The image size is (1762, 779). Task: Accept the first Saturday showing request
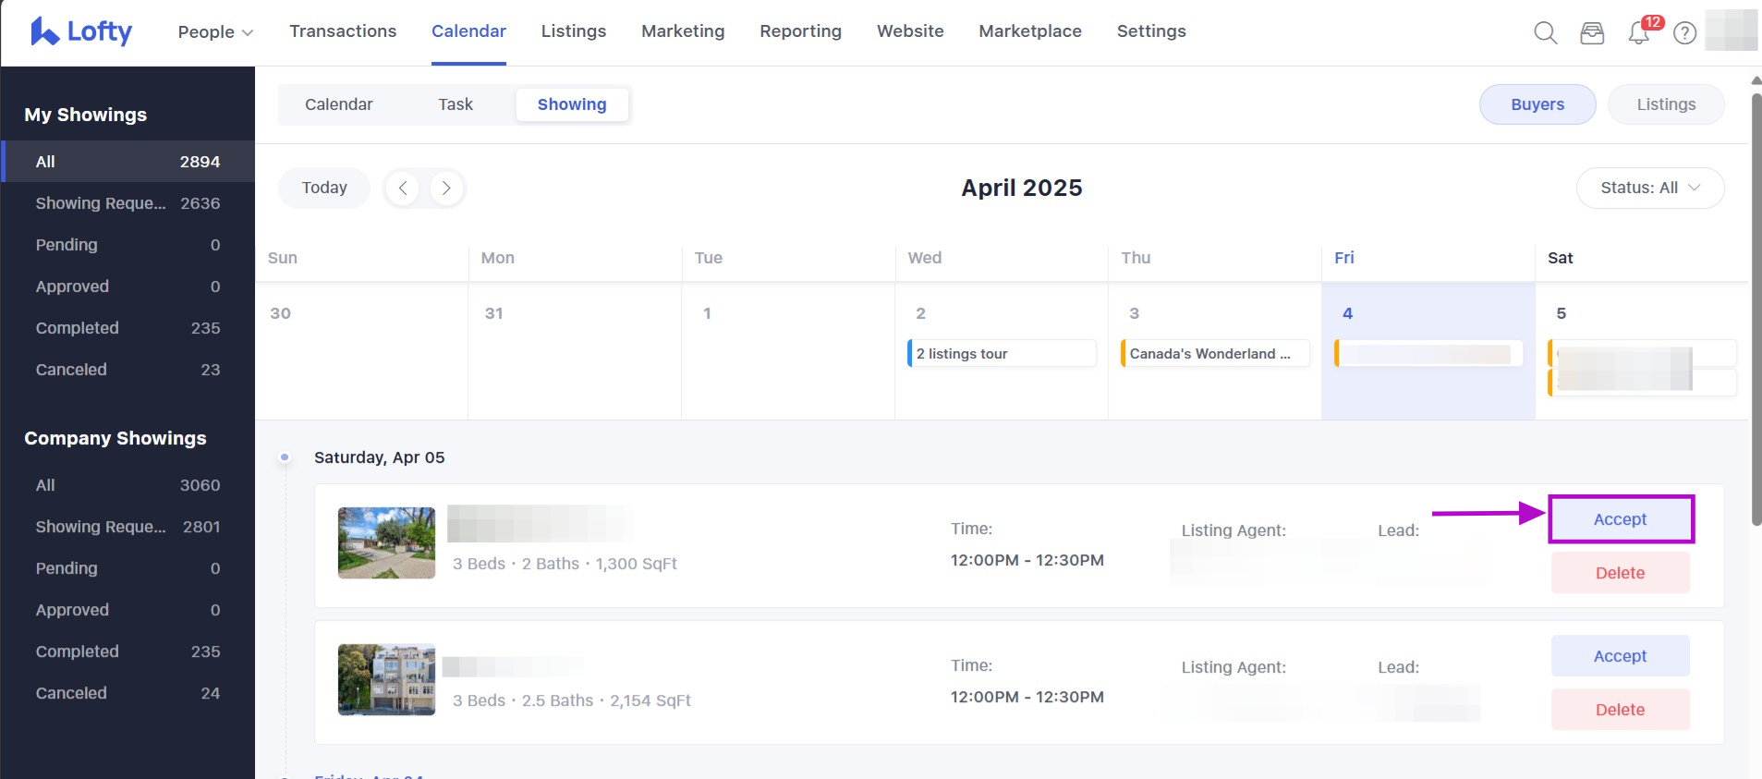[1621, 519]
